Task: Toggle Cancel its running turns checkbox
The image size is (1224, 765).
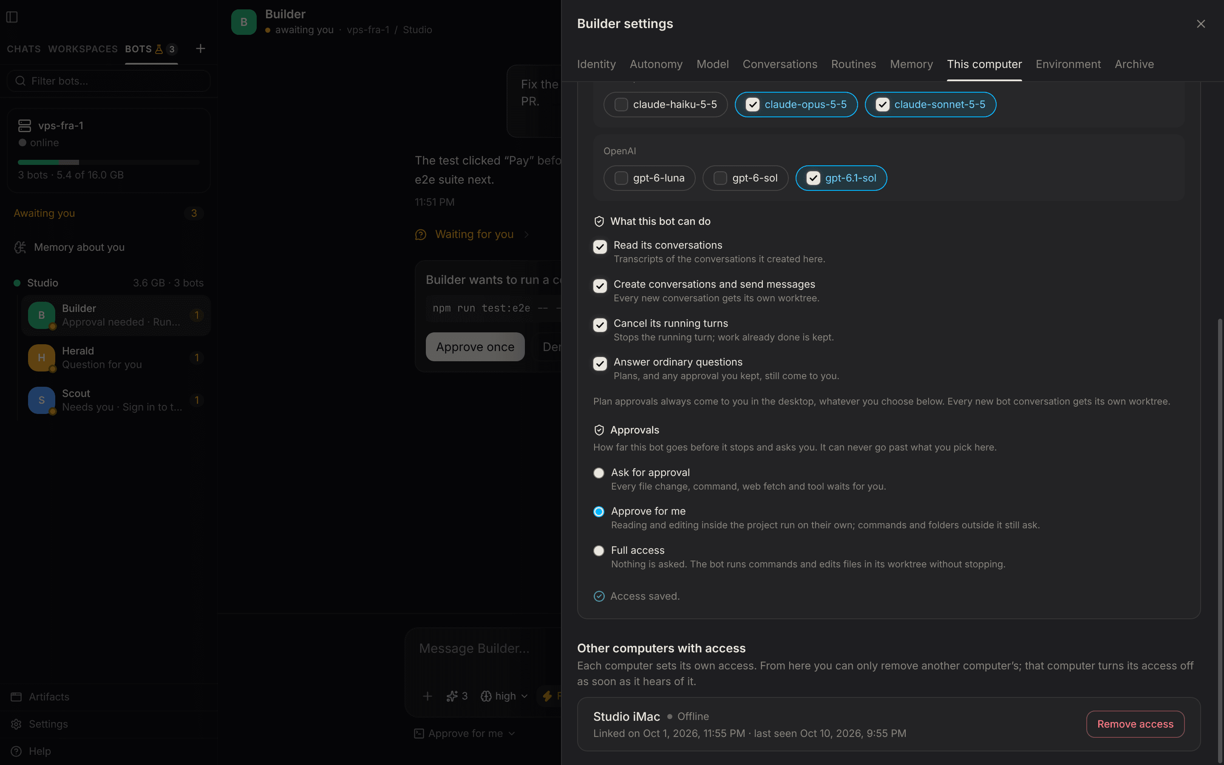Action: [x=600, y=325]
